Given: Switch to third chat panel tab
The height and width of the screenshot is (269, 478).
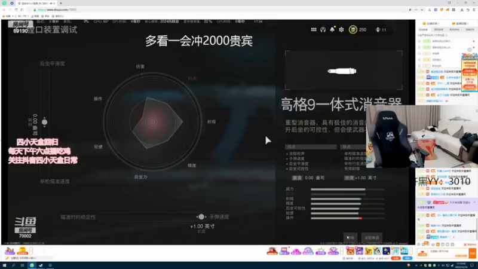Looking at the screenshot, I should [454, 29].
